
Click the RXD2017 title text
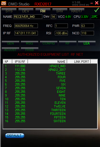[43, 4]
